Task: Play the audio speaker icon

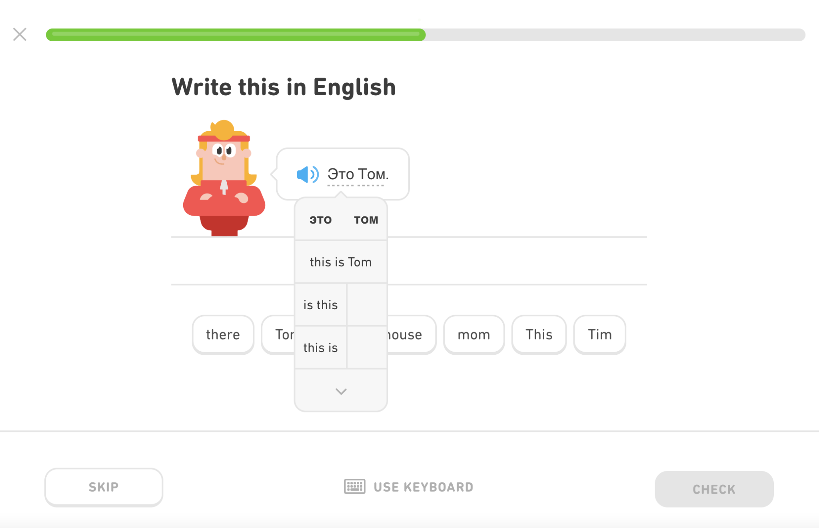Action: click(x=308, y=174)
